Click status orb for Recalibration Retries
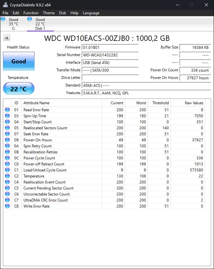Screen dimensions: 214x269 pyautogui.click(x=7, y=152)
